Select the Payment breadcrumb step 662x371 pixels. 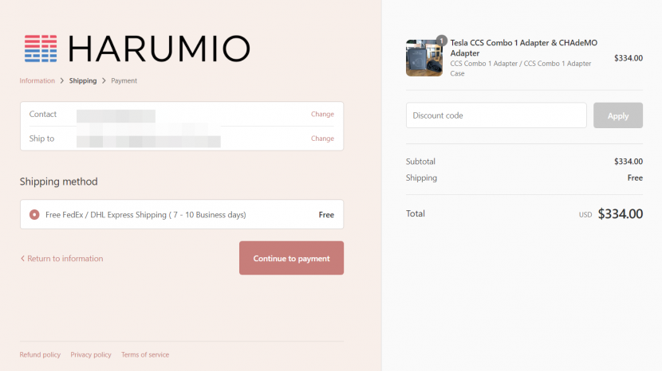[124, 80]
